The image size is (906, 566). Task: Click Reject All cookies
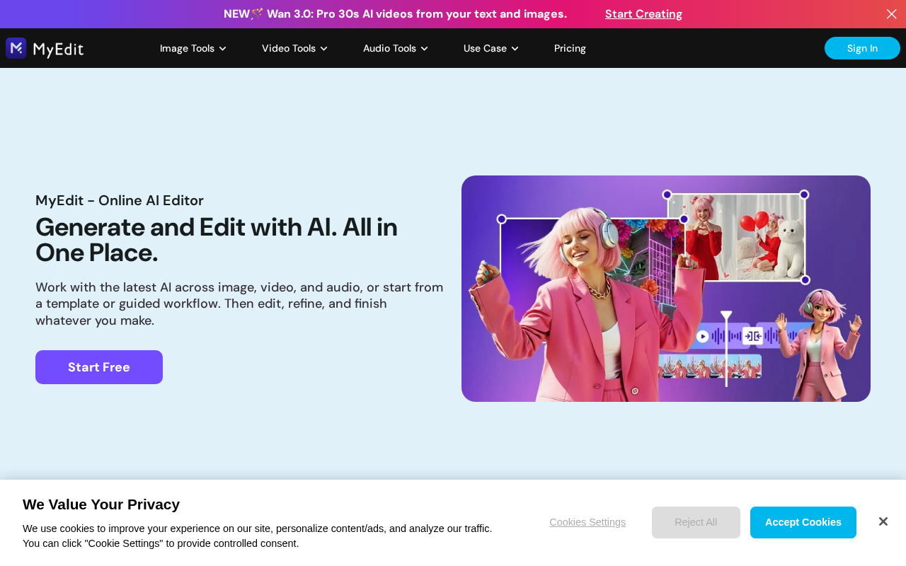tap(696, 522)
